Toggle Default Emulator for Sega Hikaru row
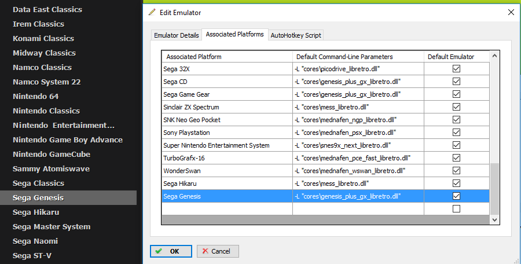The image size is (521, 264). 457,184
